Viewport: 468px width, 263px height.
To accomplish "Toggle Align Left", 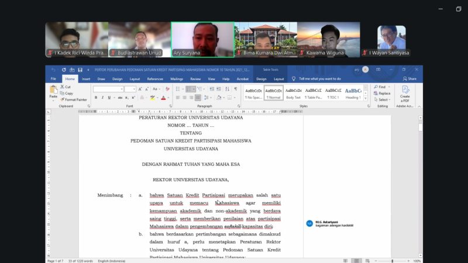I will click(178, 98).
